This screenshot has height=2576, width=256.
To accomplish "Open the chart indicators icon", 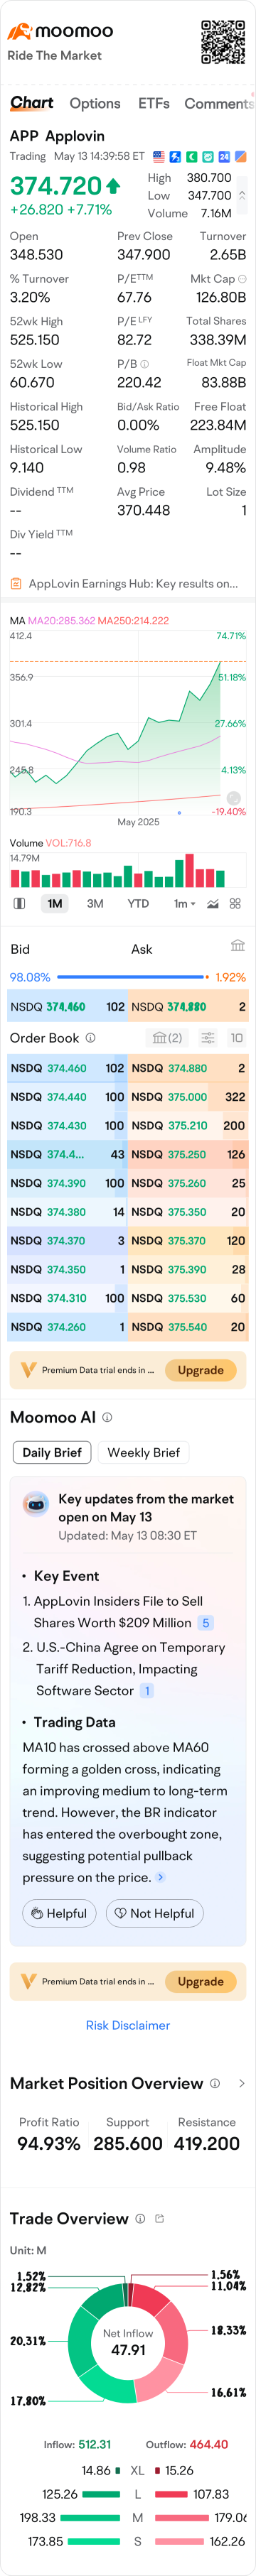I will [x=212, y=903].
